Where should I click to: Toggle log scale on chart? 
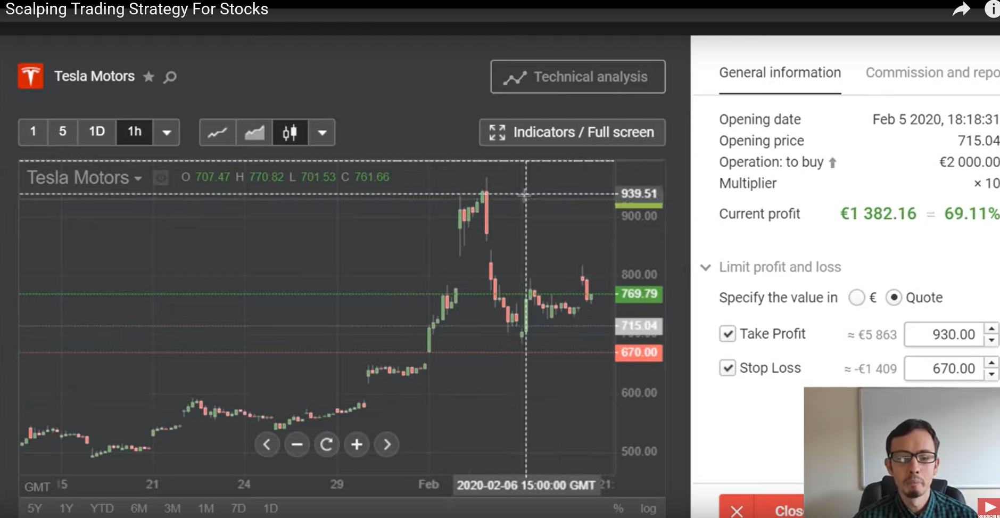(648, 508)
